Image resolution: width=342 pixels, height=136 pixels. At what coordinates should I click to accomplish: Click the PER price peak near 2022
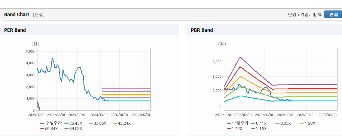pyautogui.click(x=52, y=59)
